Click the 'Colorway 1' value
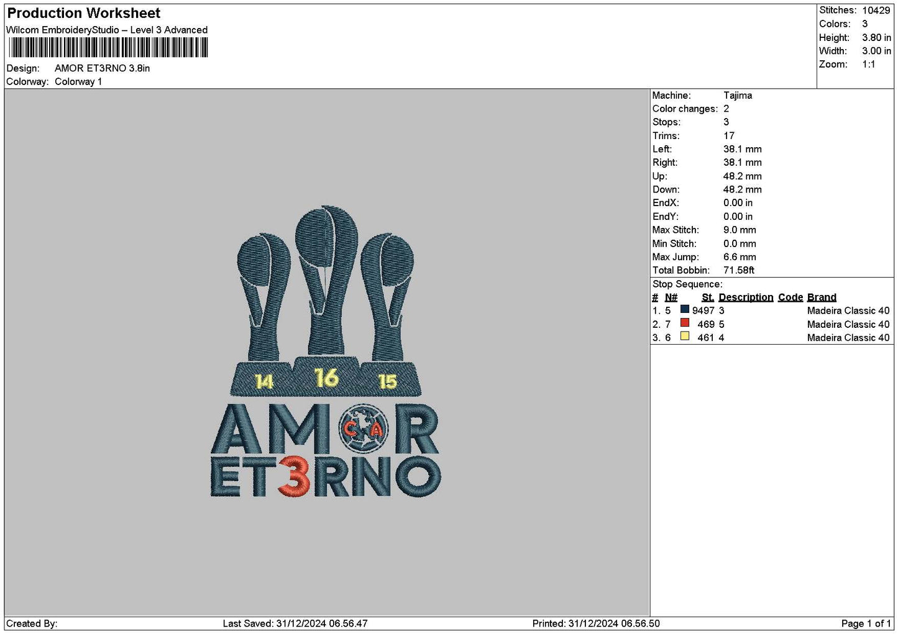898x634 pixels. 78,82
